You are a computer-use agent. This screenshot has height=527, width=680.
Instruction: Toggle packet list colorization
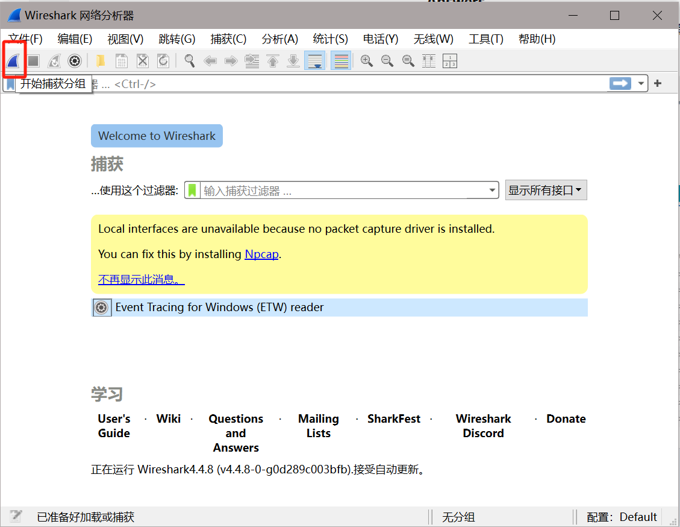[341, 61]
